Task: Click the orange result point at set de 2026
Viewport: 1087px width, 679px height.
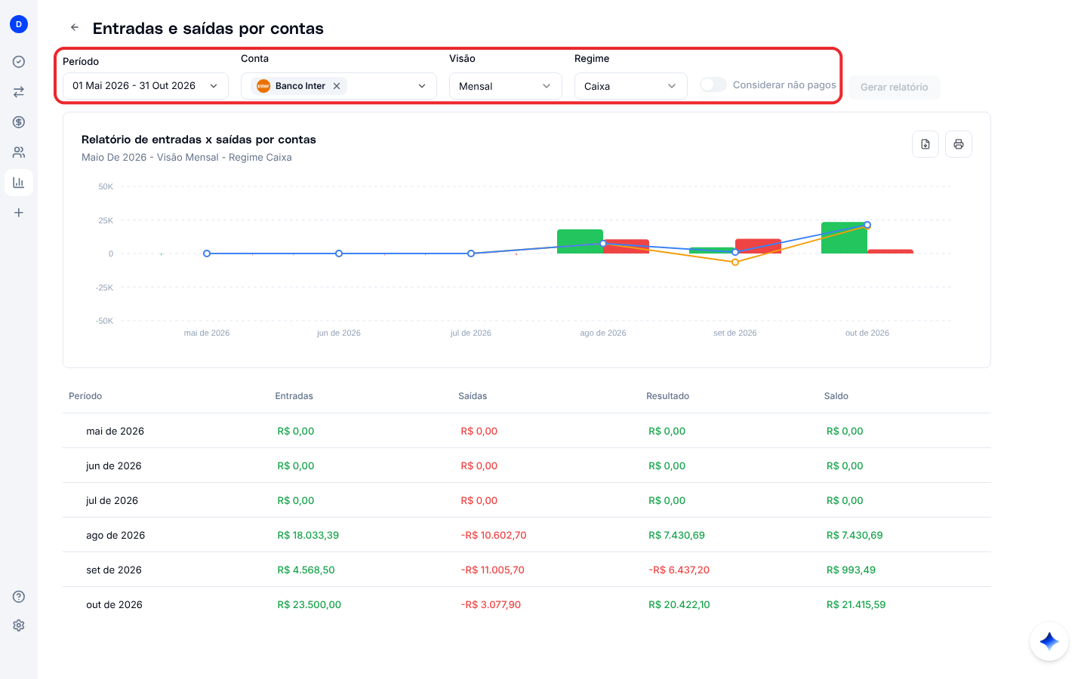Action: coord(735,262)
